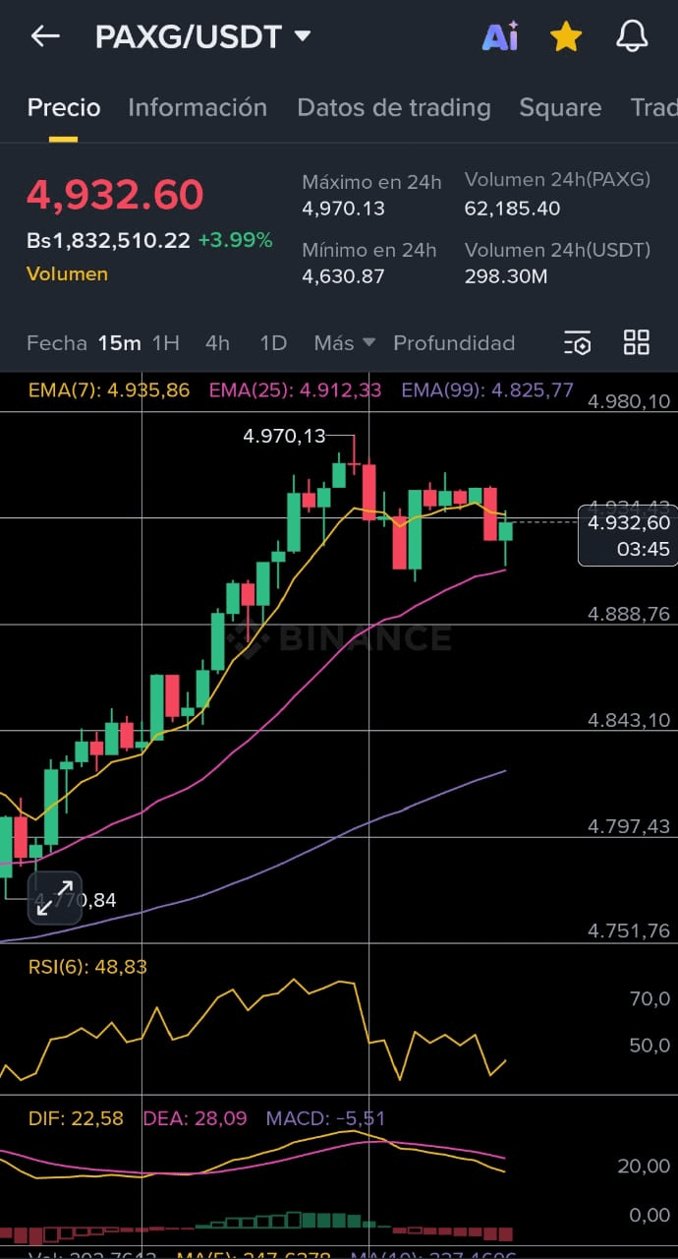Open the Square tab
The width and height of the screenshot is (678, 1259).
(x=560, y=107)
